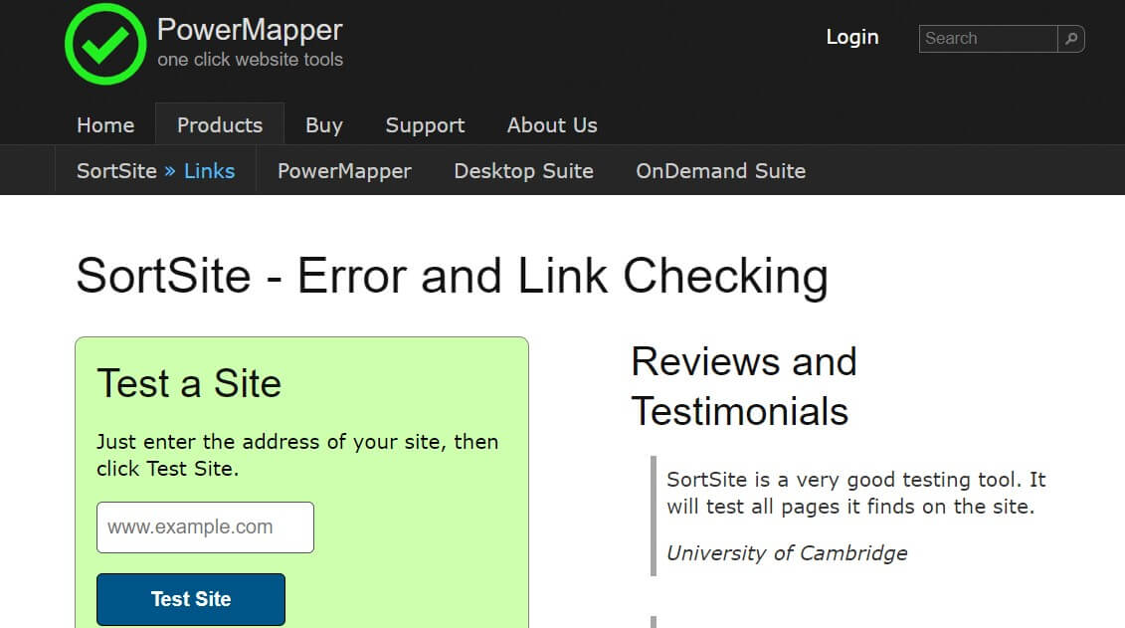This screenshot has width=1125, height=628.
Task: Open the Buy page
Action: pos(324,125)
